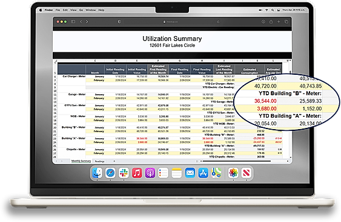
Task: Open the Go menu
Action: (81, 10)
